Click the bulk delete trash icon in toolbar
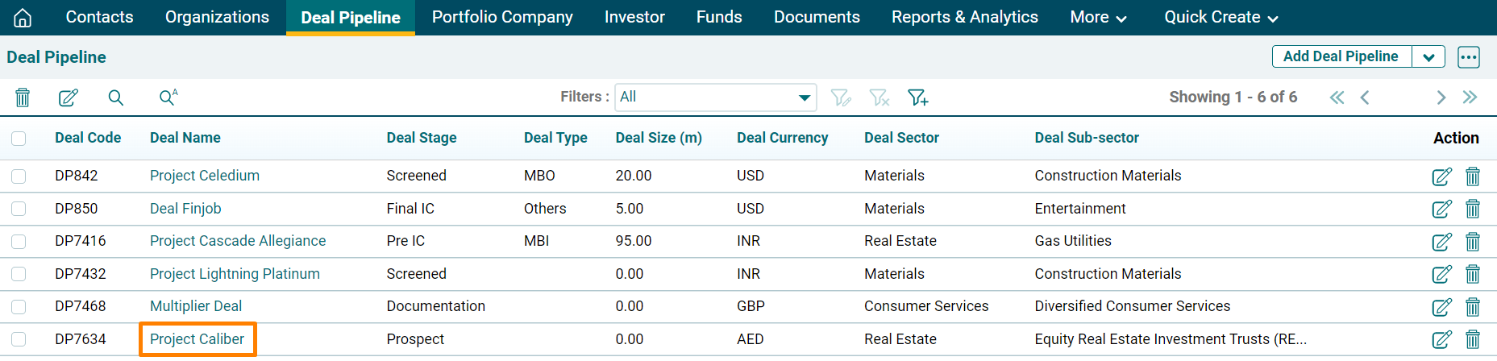This screenshot has height=361, width=1497. (x=23, y=98)
